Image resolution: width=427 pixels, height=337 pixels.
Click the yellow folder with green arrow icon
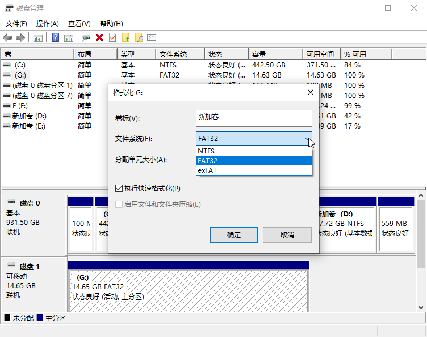[x=125, y=37]
